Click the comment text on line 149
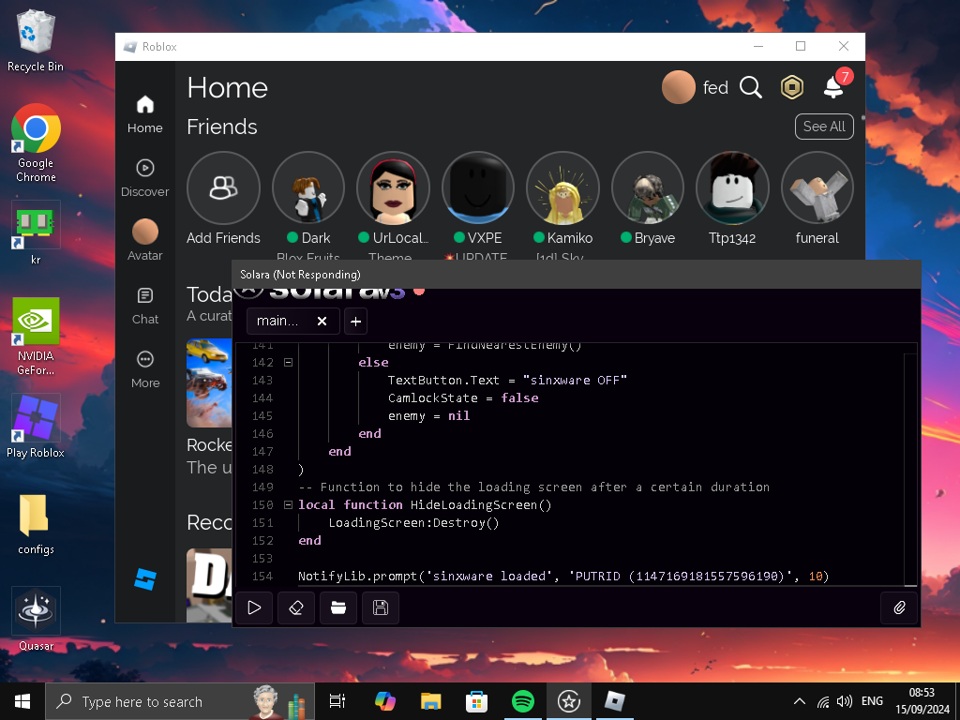The width and height of the screenshot is (960, 720). tap(533, 487)
